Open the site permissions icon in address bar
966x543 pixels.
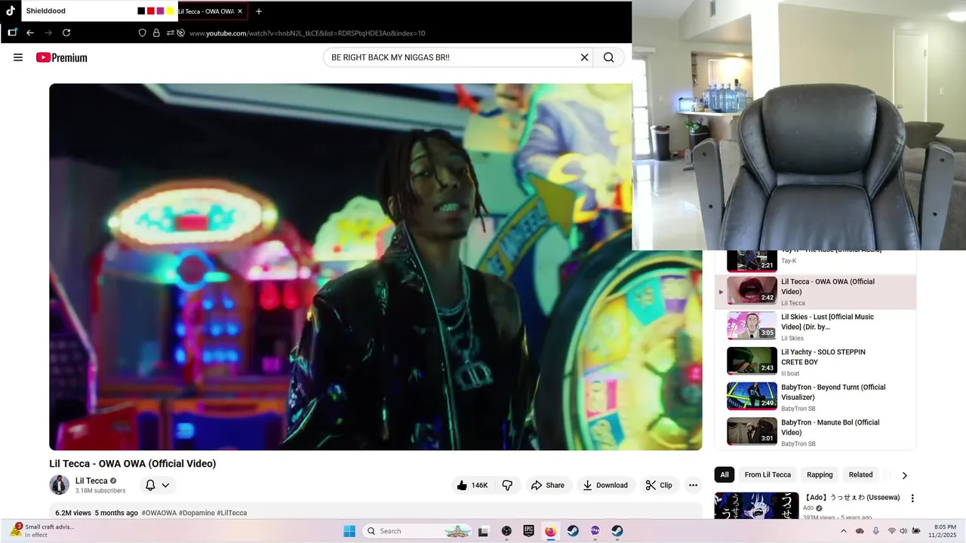[171, 33]
